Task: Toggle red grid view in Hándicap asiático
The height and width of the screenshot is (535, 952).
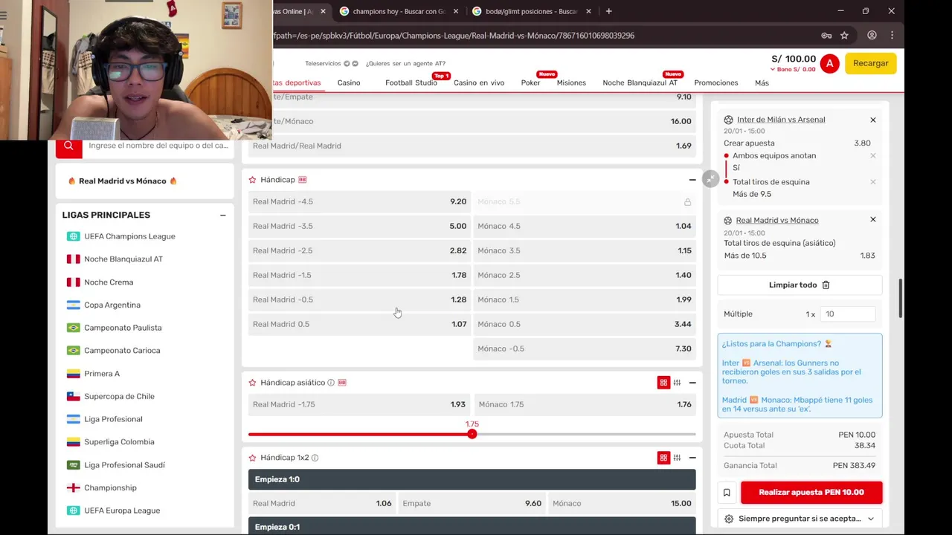Action: 663,383
